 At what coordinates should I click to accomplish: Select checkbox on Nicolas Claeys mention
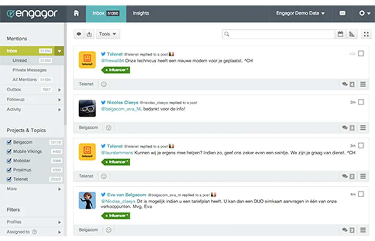(361, 102)
